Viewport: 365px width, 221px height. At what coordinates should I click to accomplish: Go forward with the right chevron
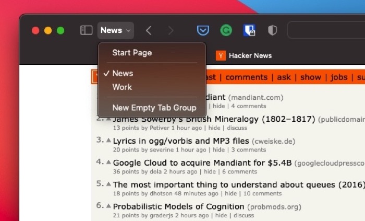[x=171, y=30]
